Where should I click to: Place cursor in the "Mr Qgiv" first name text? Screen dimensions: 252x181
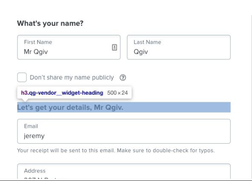pyautogui.click(x=36, y=52)
